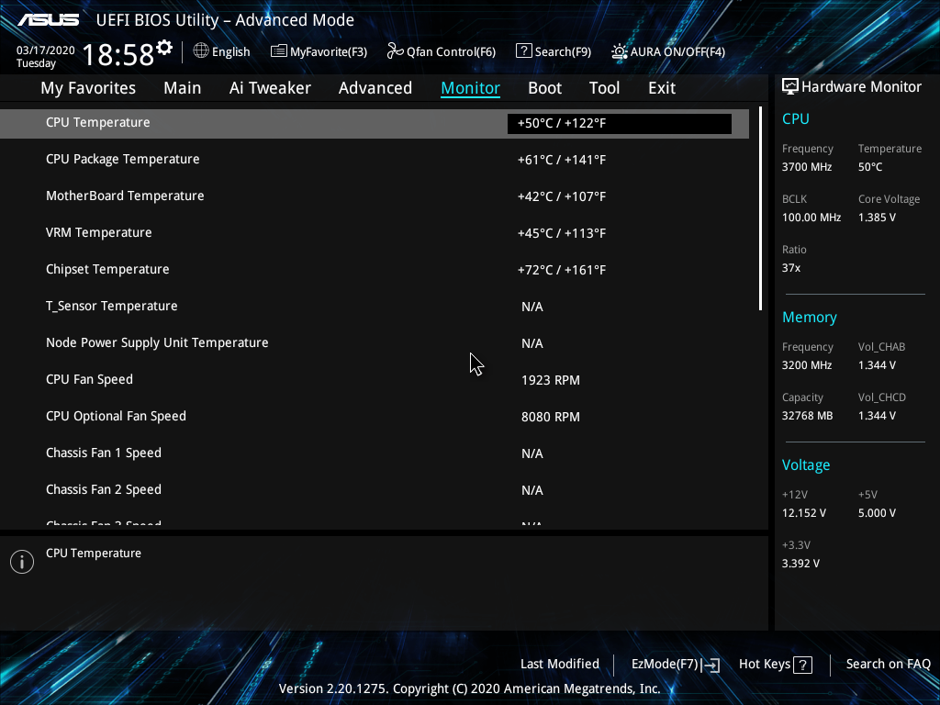
Task: Open the Ai Tweaker tab
Action: pyautogui.click(x=270, y=88)
